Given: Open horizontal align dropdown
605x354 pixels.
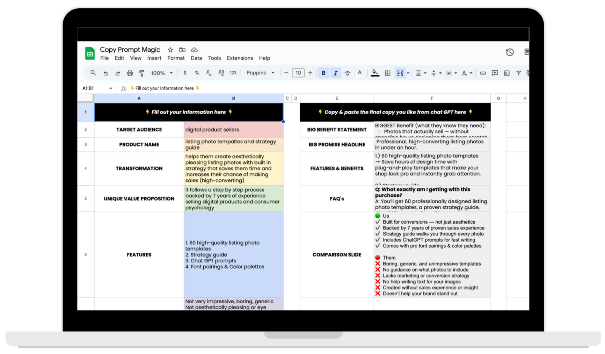Looking at the screenshot, I should coord(421,73).
